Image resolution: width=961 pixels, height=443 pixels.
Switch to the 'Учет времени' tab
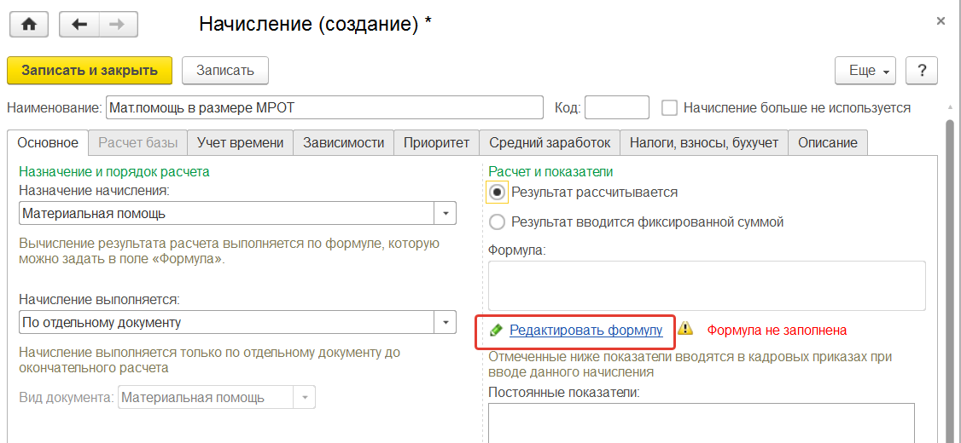click(241, 142)
